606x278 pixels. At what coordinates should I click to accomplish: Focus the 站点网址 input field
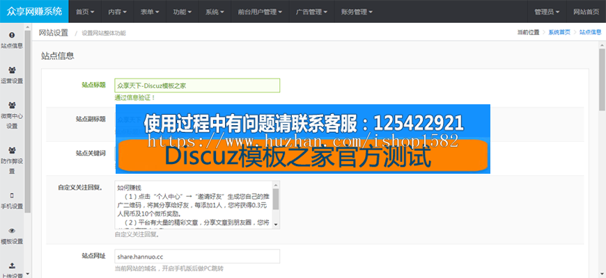(197, 256)
